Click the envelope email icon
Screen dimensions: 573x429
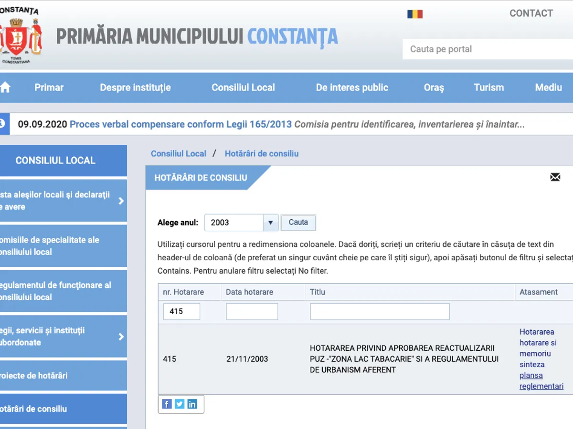pos(555,177)
